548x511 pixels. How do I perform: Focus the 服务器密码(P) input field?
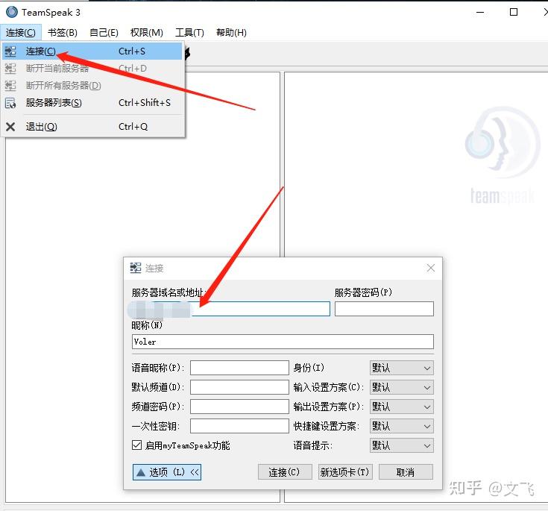[384, 309]
